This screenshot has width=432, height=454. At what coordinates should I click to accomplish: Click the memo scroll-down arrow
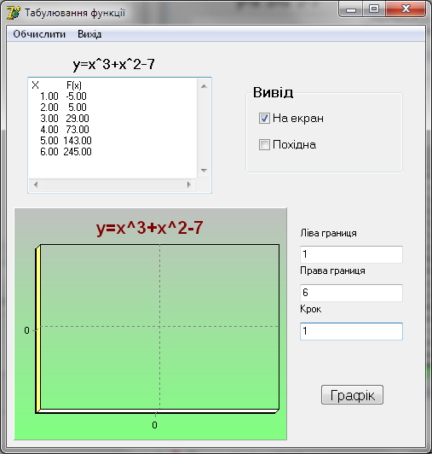click(x=204, y=171)
